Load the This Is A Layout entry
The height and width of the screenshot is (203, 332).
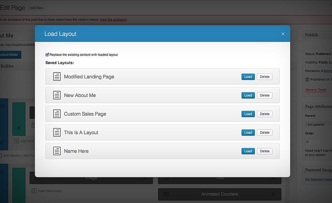click(248, 133)
